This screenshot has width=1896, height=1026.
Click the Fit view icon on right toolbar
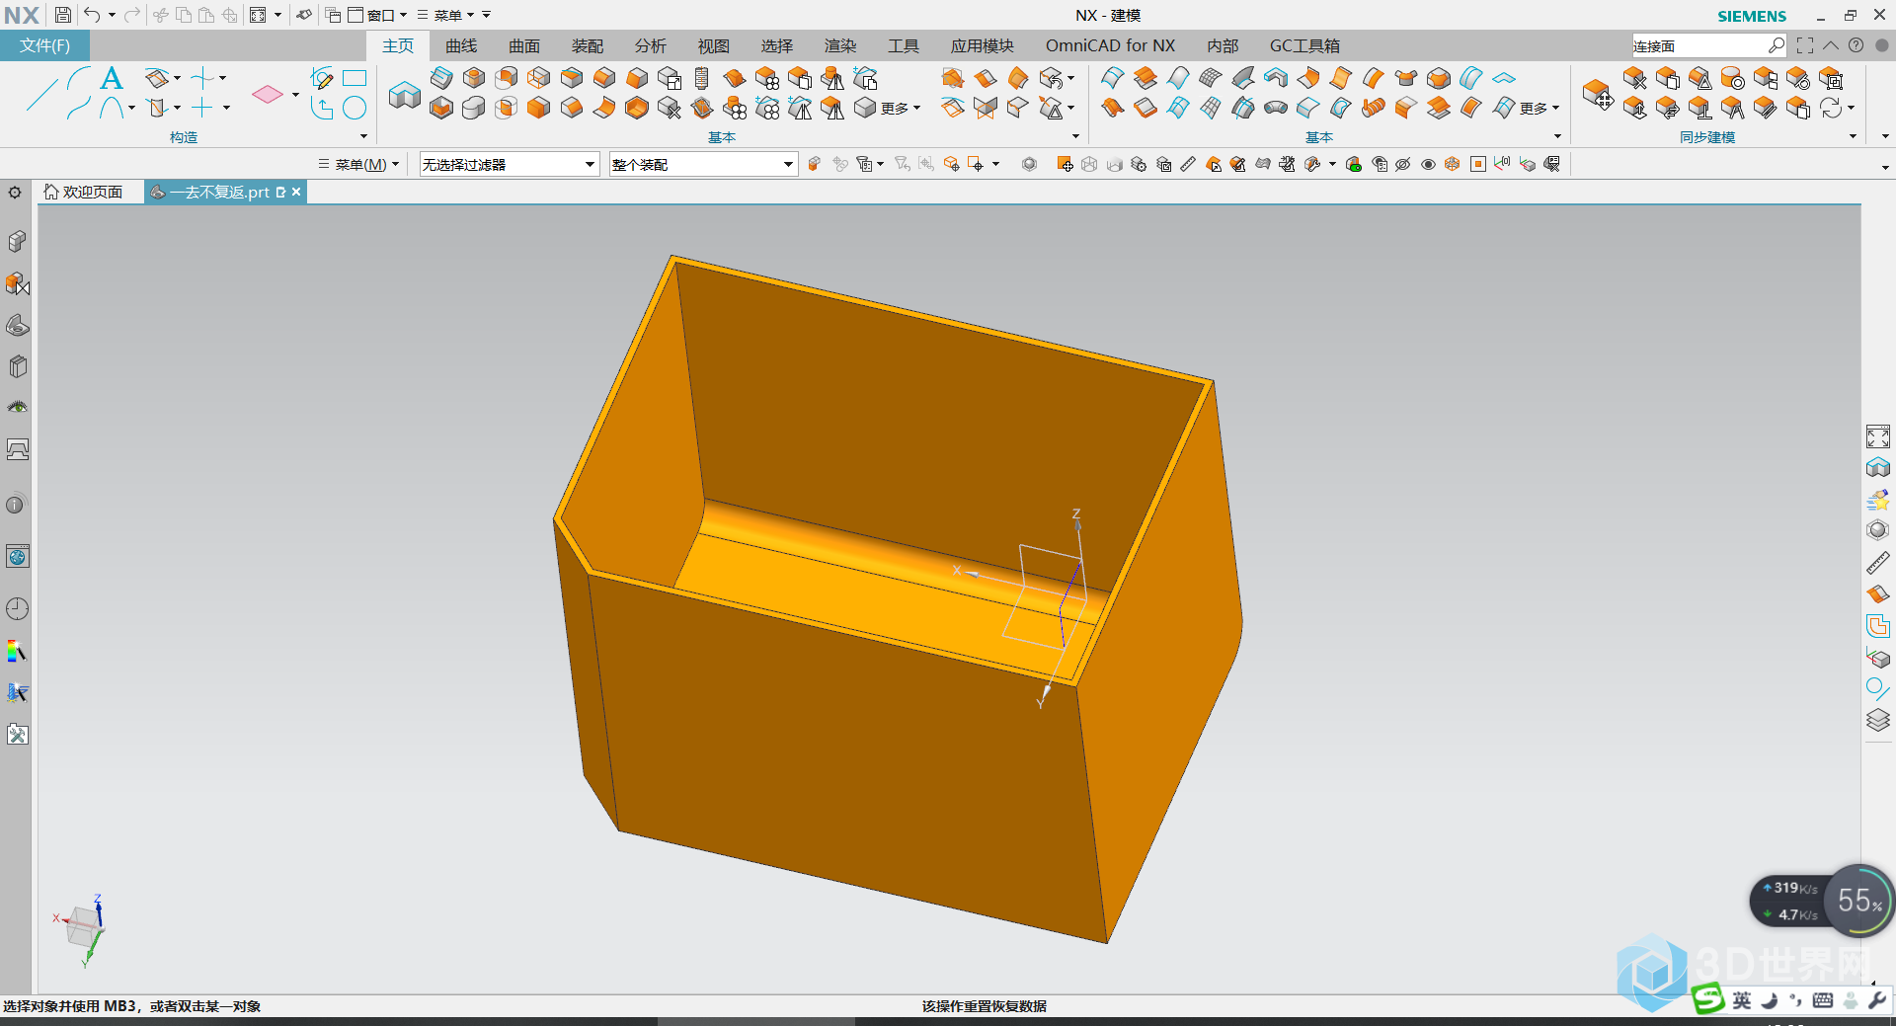coord(1878,436)
